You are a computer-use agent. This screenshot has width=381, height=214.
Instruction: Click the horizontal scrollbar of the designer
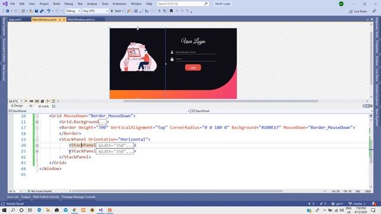click(x=221, y=101)
